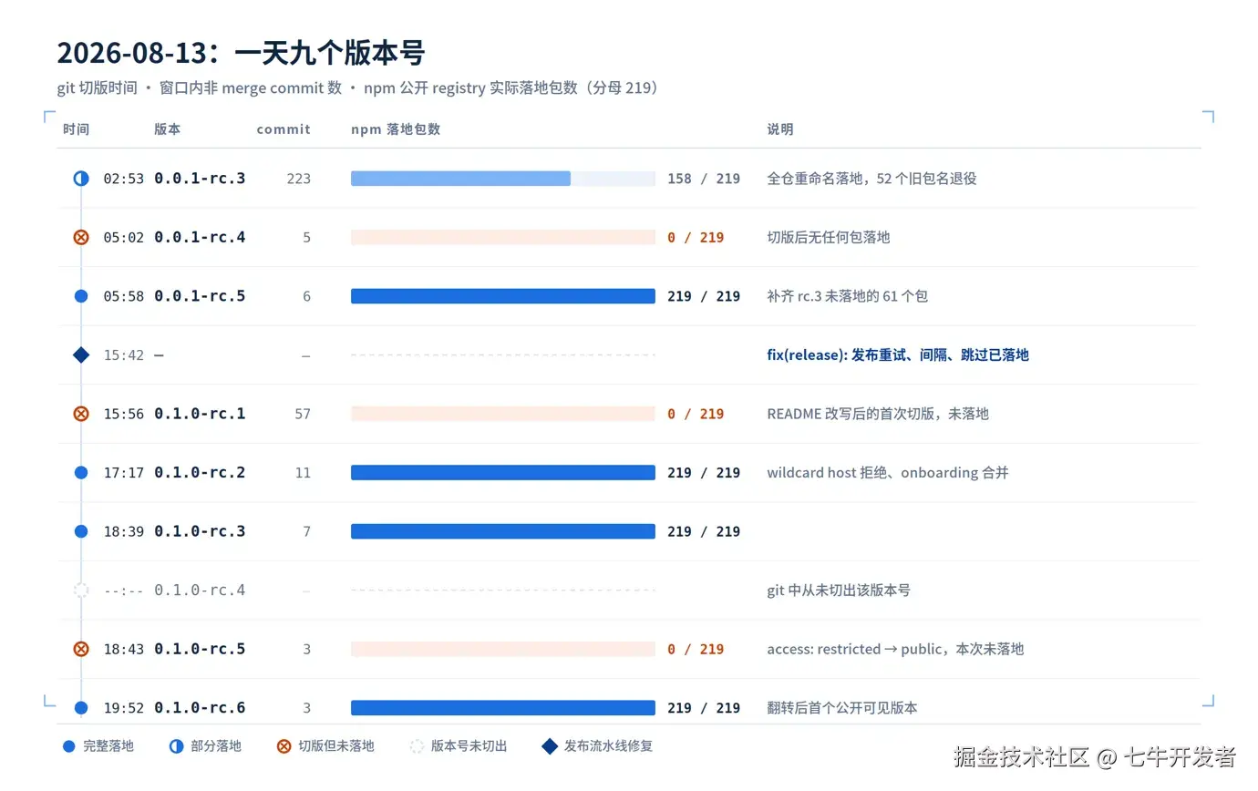Click the diamond pipeline-fix marker at 15:42
1258x791 pixels.
pos(81,354)
